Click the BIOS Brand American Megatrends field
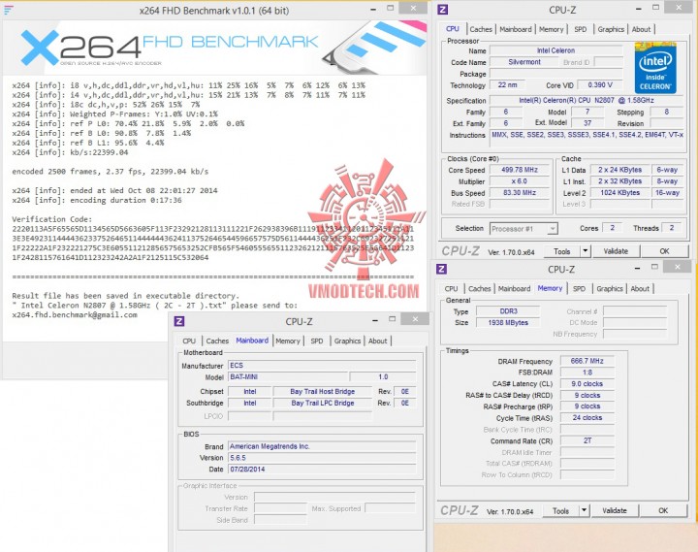 point(322,446)
